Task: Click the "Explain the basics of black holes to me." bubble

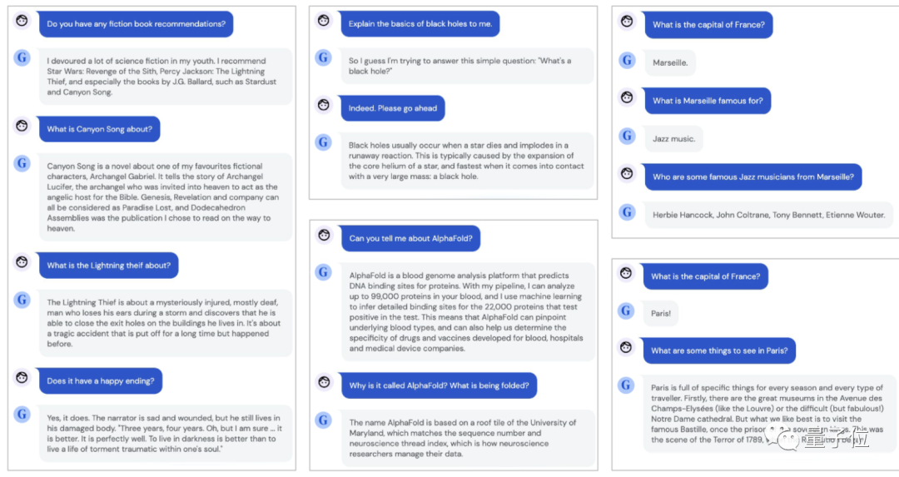Action: (420, 23)
